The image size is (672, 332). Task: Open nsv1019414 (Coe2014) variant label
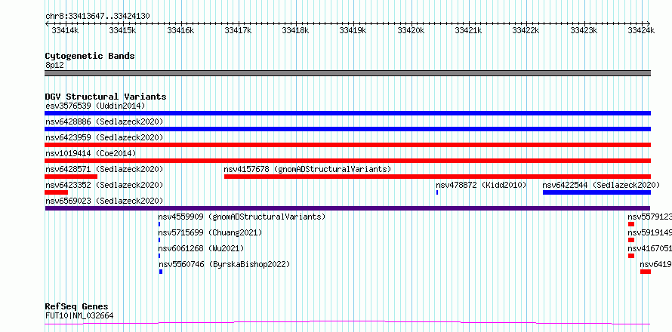coord(91,153)
